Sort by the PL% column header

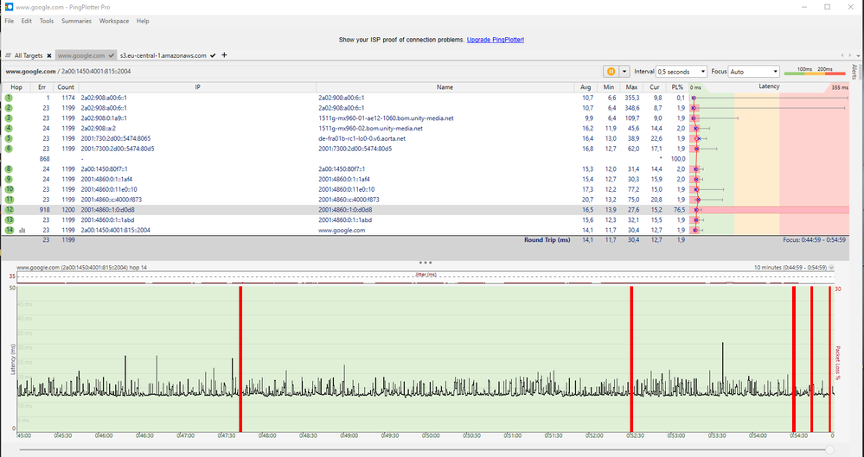click(x=678, y=87)
